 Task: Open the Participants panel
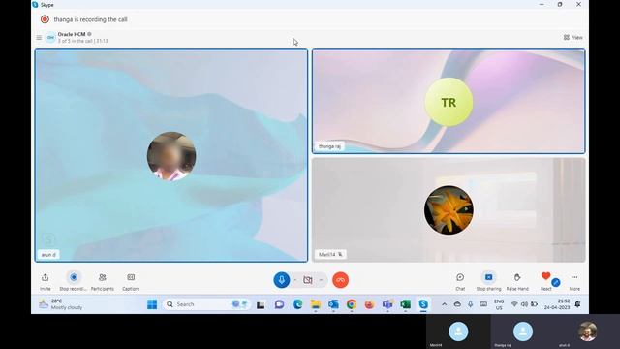click(103, 278)
